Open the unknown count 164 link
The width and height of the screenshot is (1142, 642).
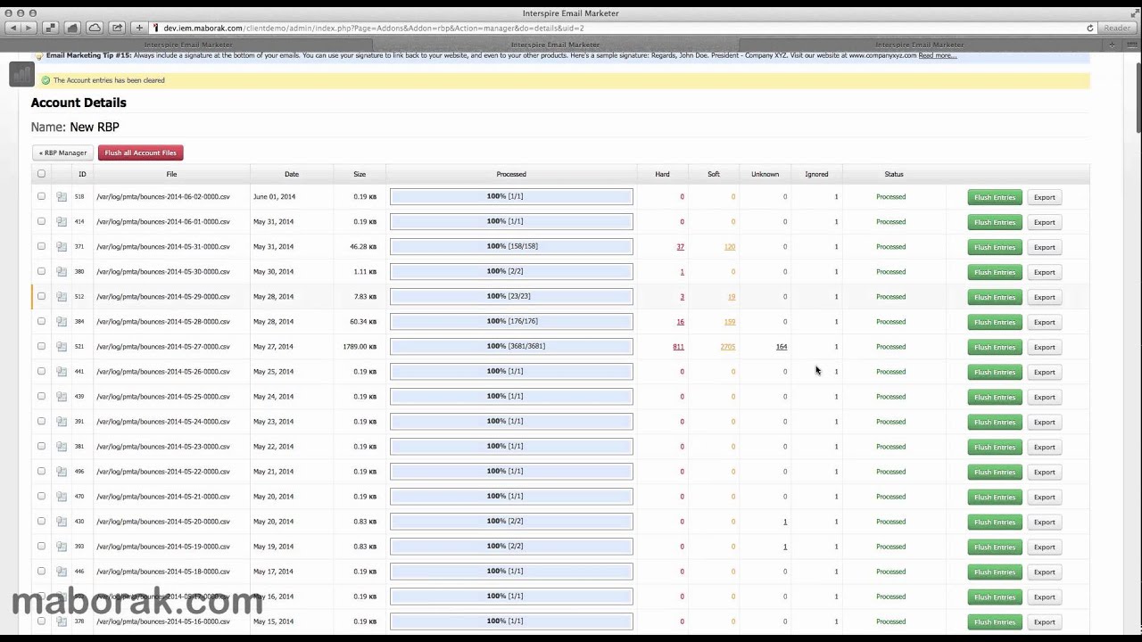coord(782,347)
